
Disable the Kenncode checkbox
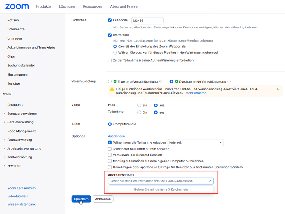(110, 20)
